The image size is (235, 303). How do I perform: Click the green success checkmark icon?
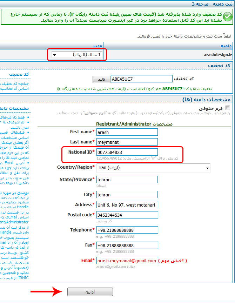pos(228,17)
